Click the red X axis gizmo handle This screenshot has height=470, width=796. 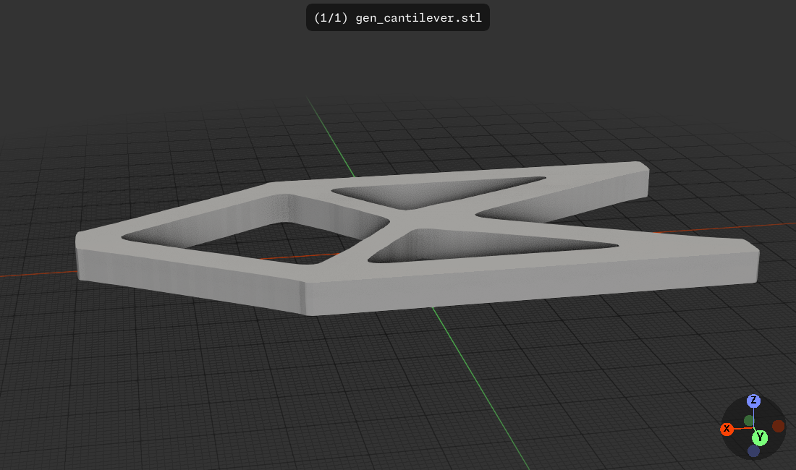pos(727,429)
